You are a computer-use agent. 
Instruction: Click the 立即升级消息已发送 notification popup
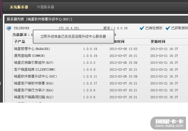click(x=74, y=36)
